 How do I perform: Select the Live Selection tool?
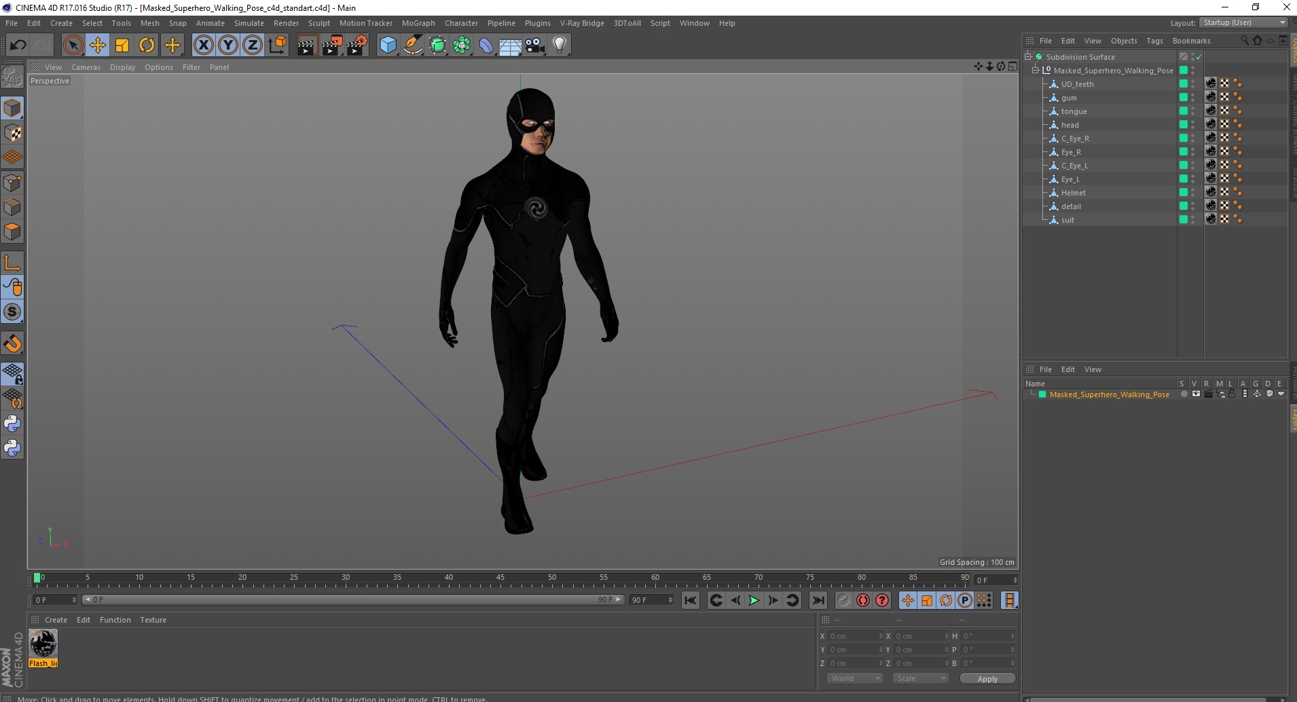coord(73,45)
